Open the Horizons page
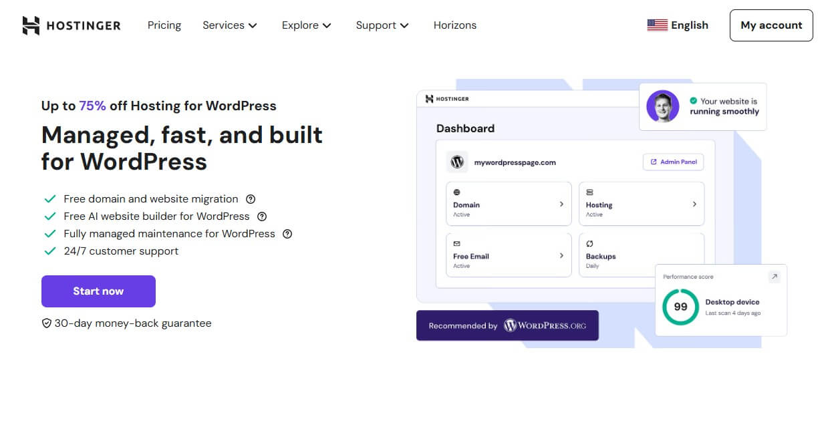 pos(455,25)
